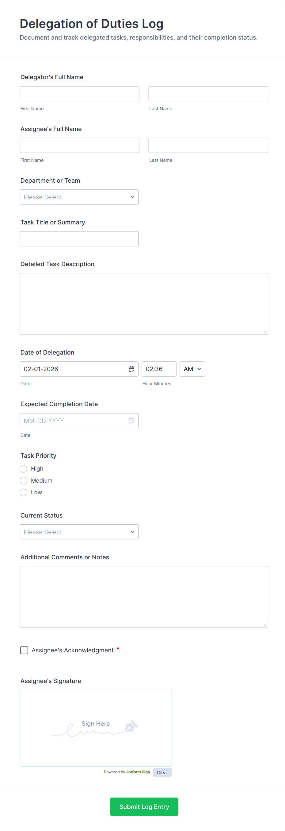Viewport: 285px width, 831px height.
Task: Open the Department or Team dropdown
Action: [x=79, y=197]
